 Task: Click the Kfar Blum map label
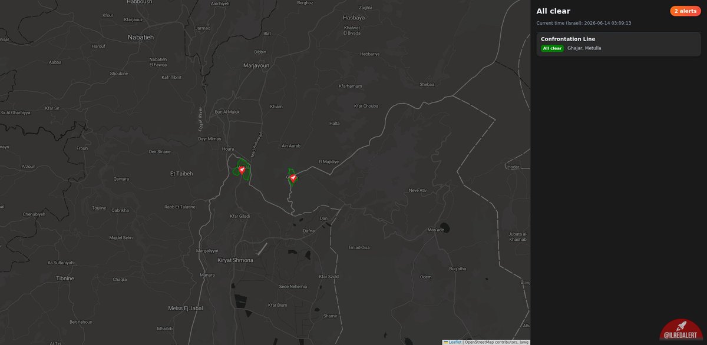277,305
